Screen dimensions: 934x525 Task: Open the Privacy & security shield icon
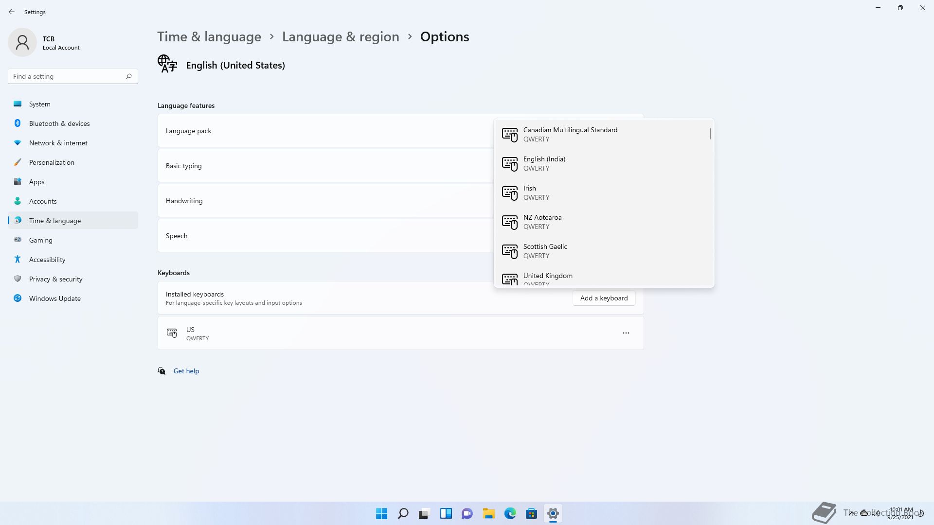coord(18,279)
